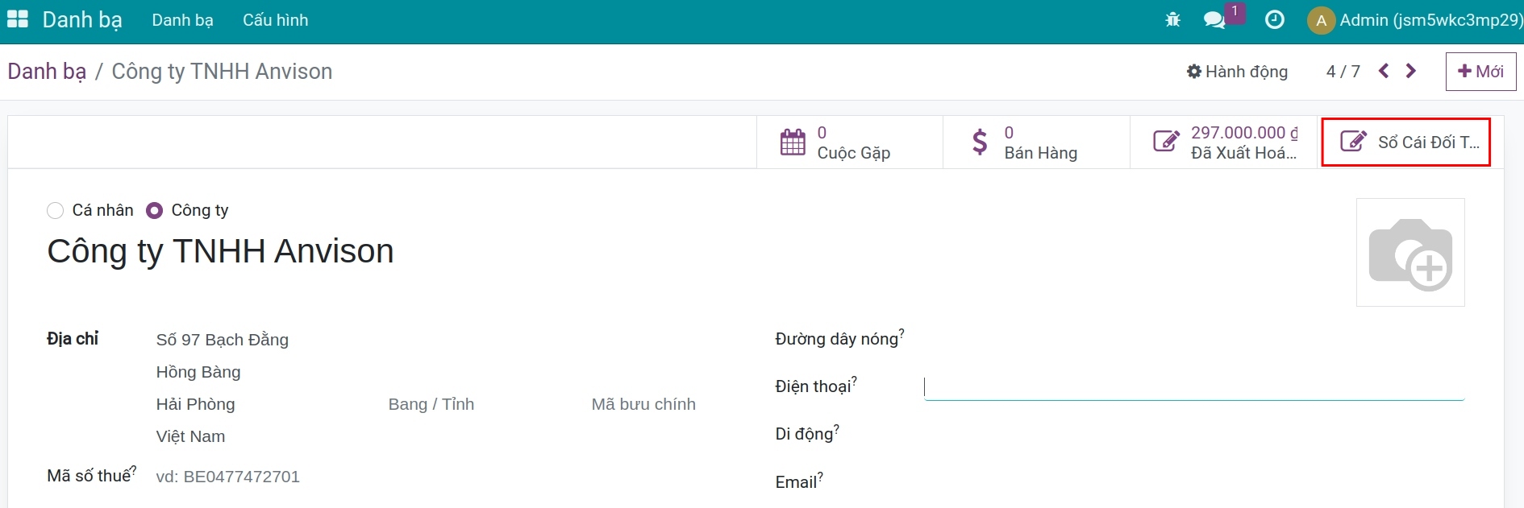1524x508 pixels.
Task: Open the activities clock icon
Action: (x=1275, y=20)
